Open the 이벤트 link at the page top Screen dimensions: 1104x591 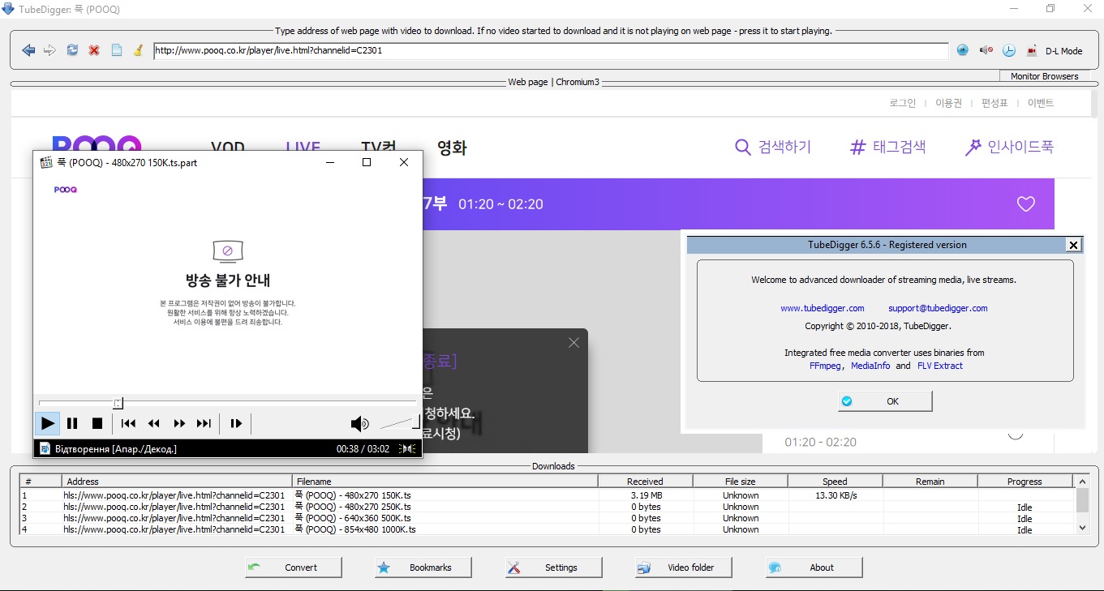[1041, 103]
